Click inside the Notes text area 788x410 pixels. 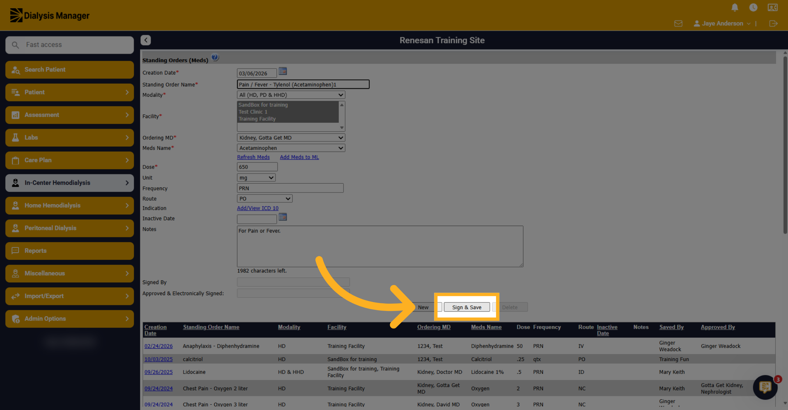click(380, 246)
